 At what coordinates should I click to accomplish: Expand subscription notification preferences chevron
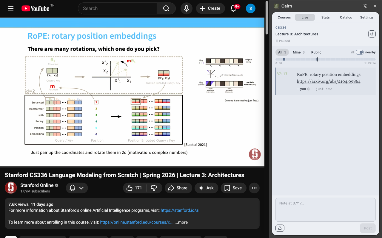click(81, 188)
